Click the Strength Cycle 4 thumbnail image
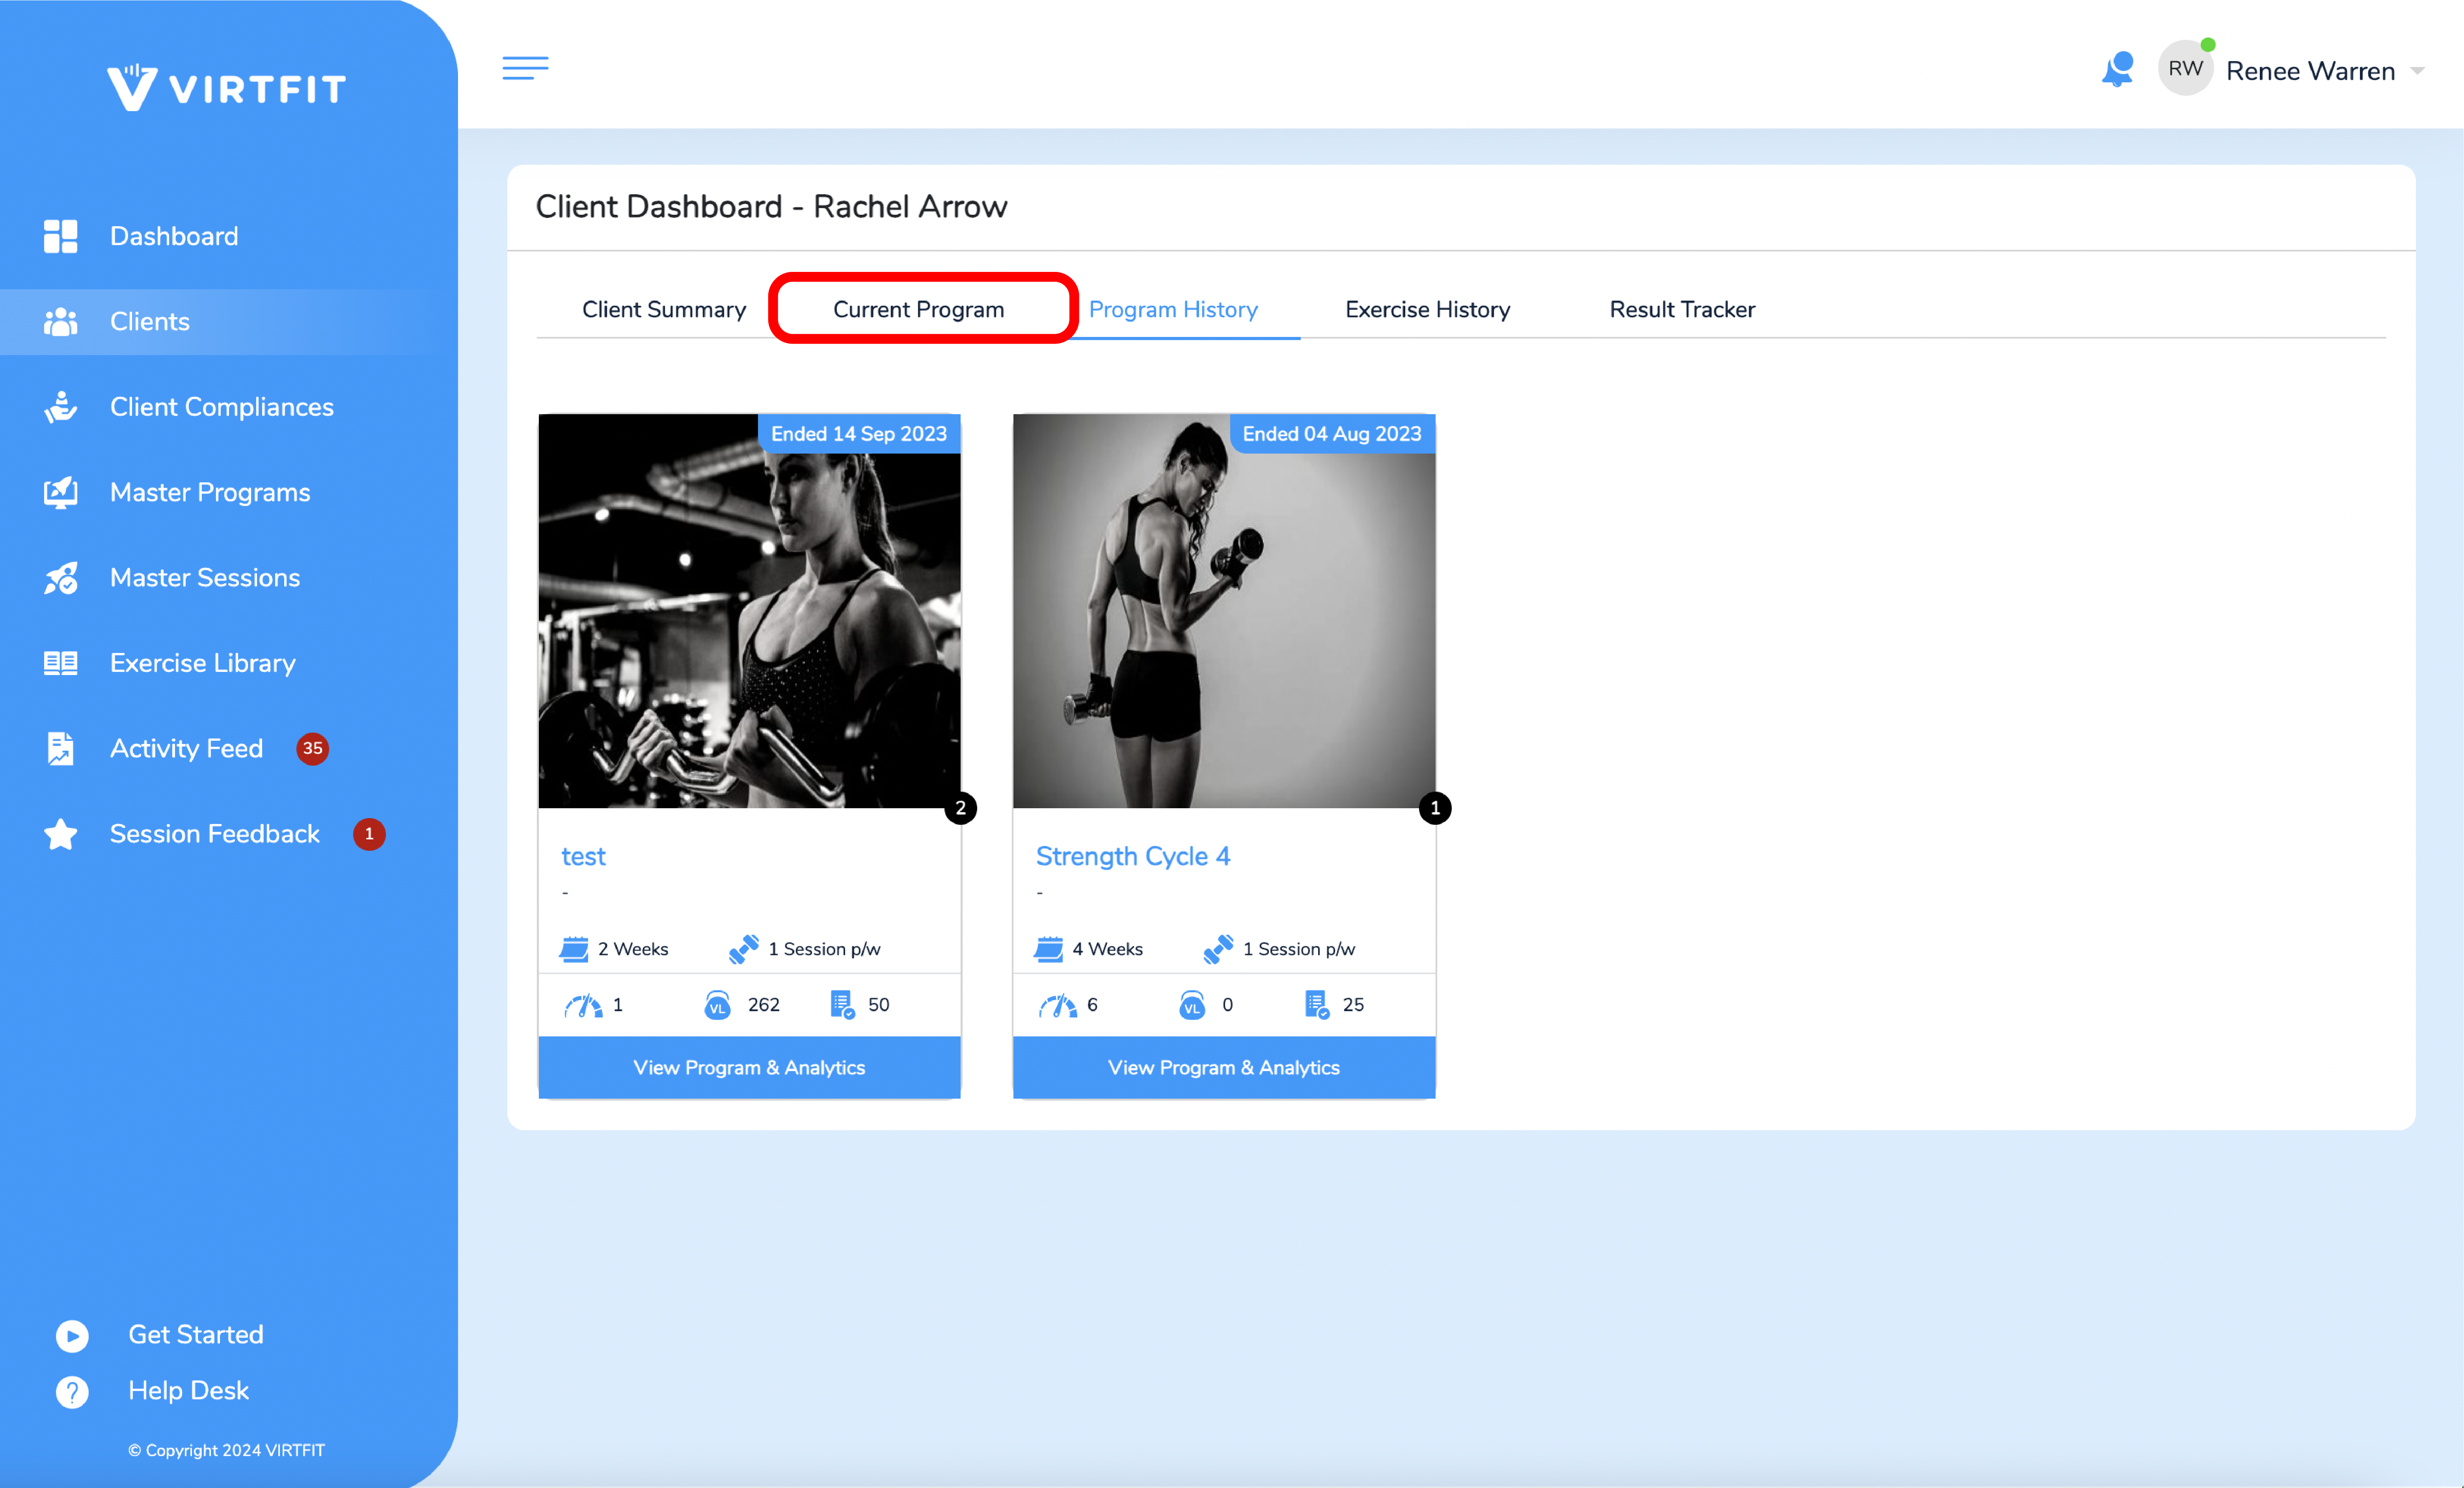Screen dimensions: 2464x1488 point(1224,611)
